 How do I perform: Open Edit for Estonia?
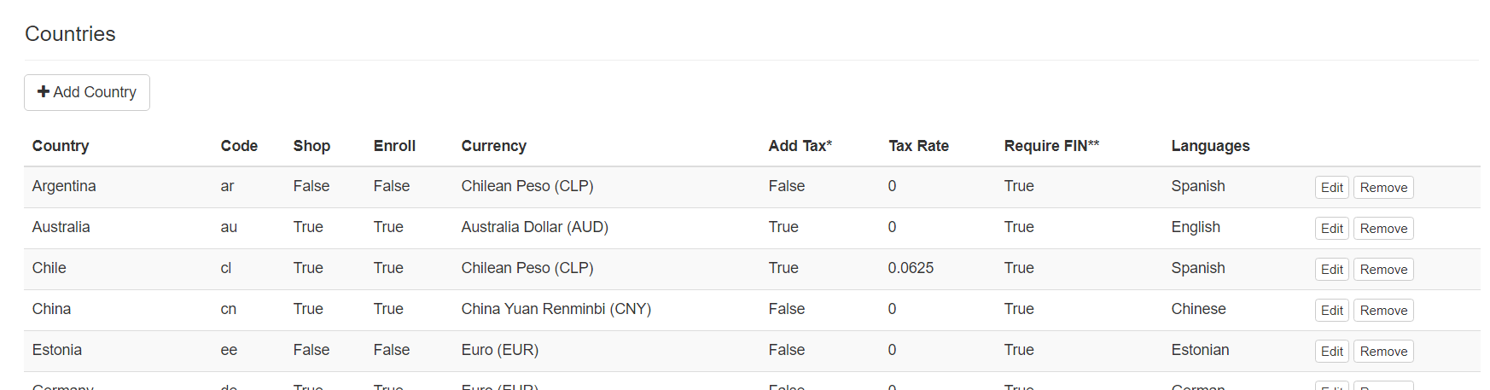(x=1331, y=352)
